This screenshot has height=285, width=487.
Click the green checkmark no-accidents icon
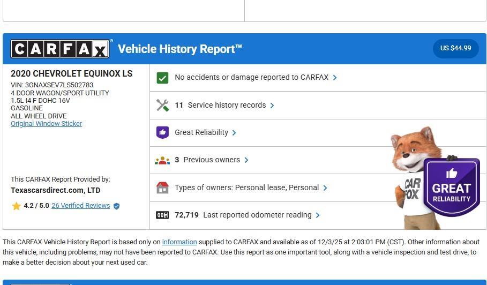162,78
